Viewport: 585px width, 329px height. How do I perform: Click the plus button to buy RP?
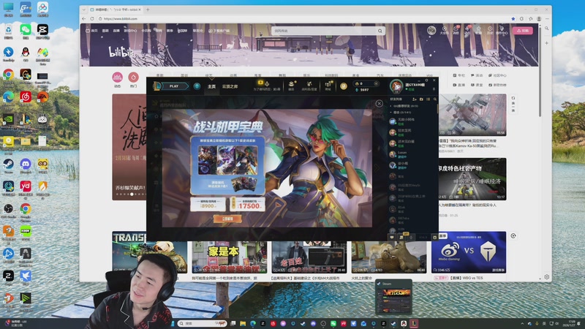tap(376, 83)
